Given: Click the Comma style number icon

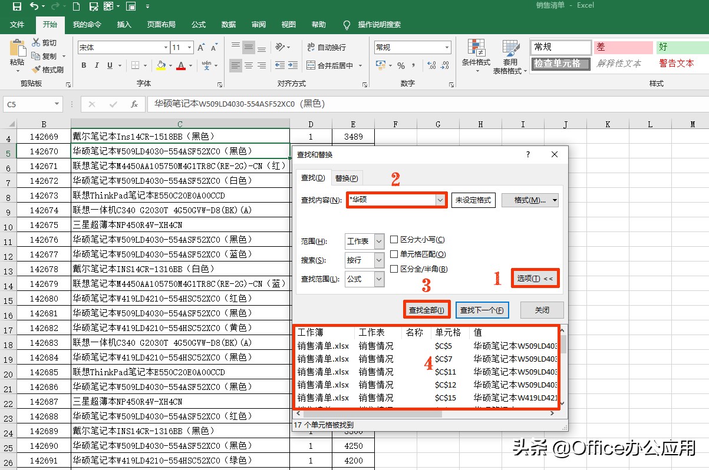Looking at the screenshot, I should tap(415, 65).
